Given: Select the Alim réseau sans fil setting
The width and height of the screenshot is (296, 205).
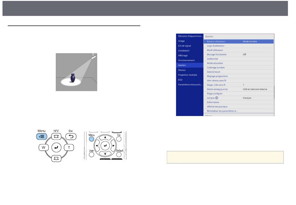Looking at the screenshot, I should (239, 81).
